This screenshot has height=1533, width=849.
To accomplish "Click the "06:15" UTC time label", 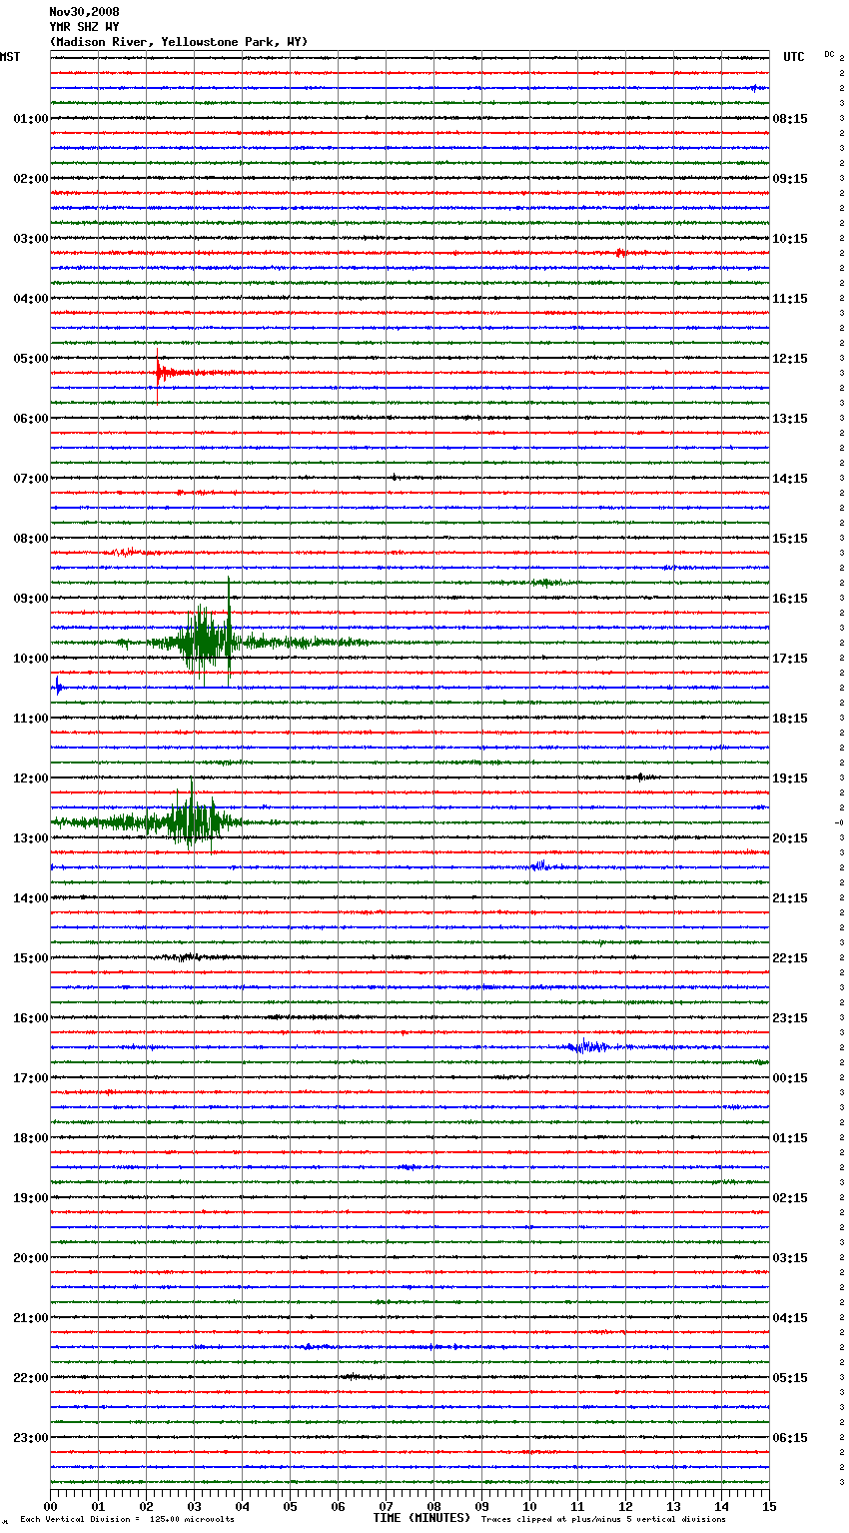I will [790, 1438].
